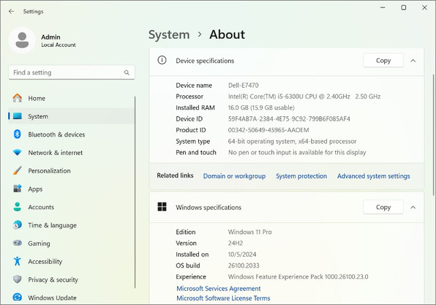This screenshot has width=436, height=305.
Task: Click the Accessibility figure icon
Action: click(17, 262)
